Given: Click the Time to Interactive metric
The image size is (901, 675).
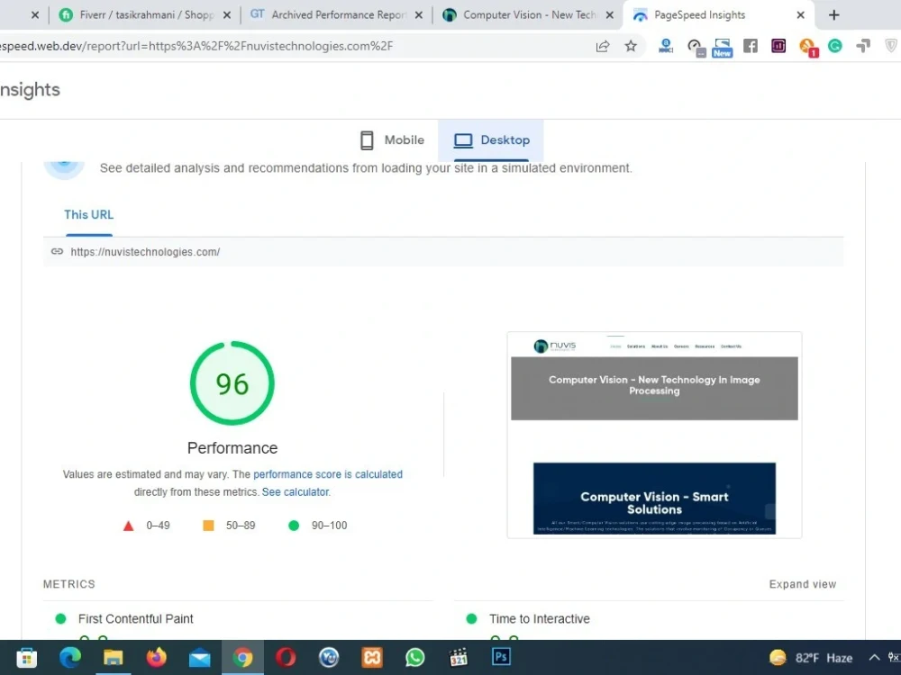Looking at the screenshot, I should tap(540, 619).
